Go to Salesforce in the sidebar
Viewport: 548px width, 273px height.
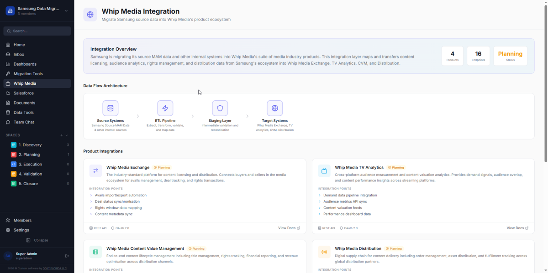(23, 93)
